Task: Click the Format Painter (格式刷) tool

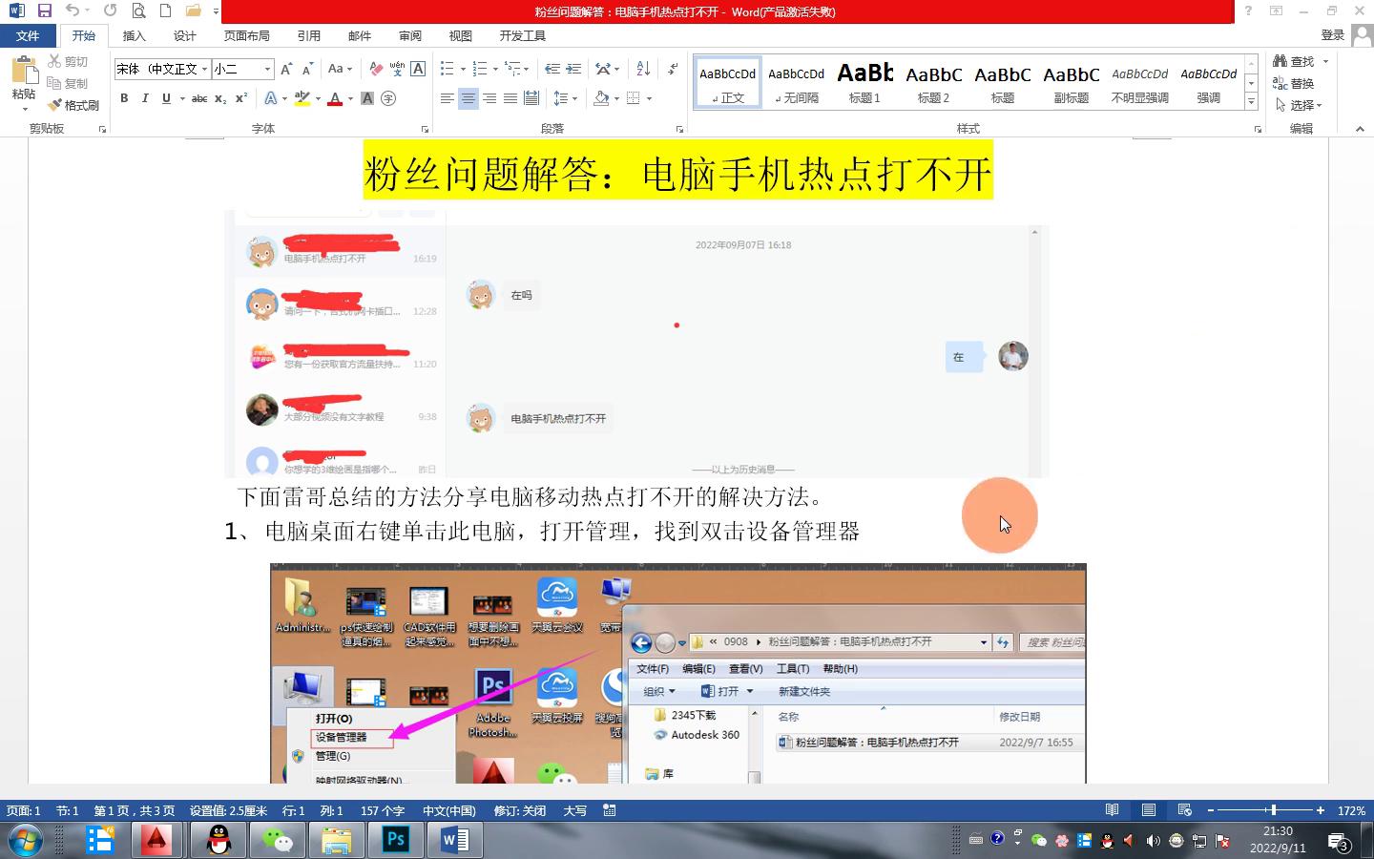Action: (x=74, y=105)
